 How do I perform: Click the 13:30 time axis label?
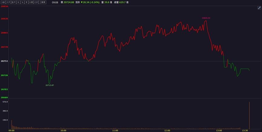(x=245, y=131)
